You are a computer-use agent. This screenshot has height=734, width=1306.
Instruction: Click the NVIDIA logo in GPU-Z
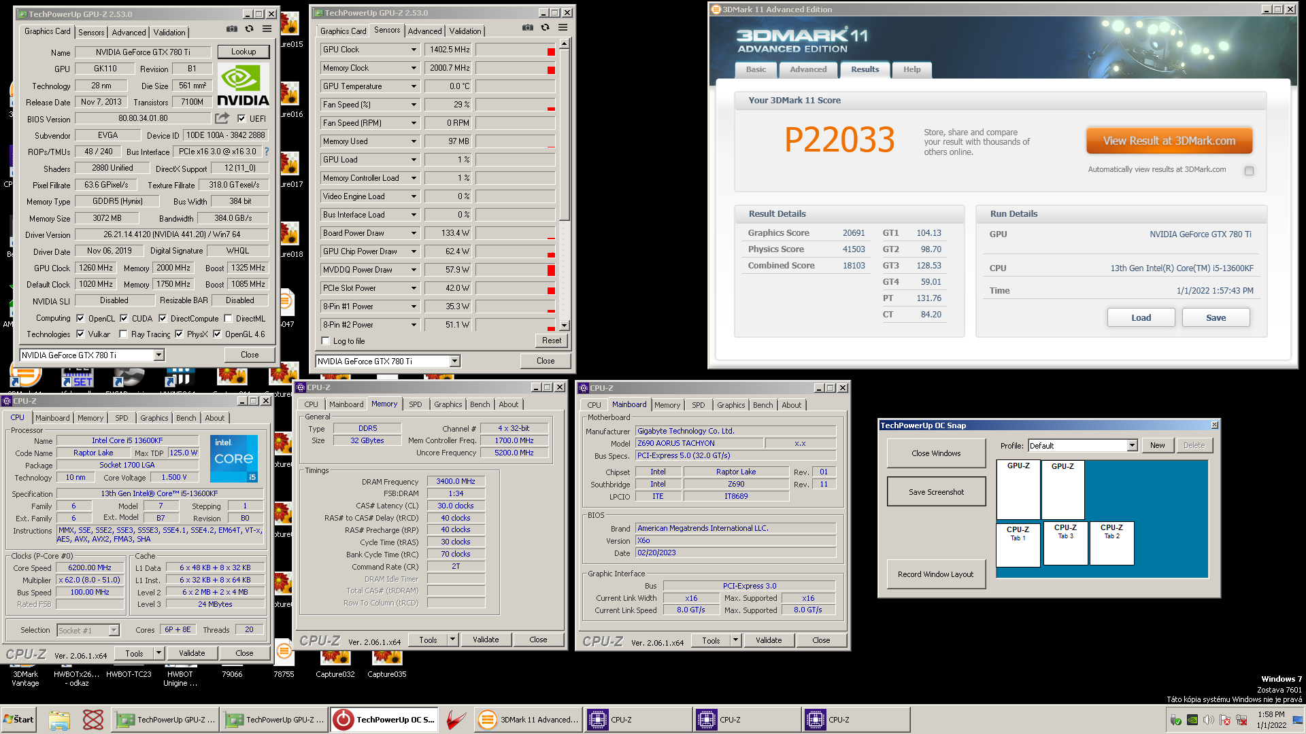pyautogui.click(x=243, y=86)
